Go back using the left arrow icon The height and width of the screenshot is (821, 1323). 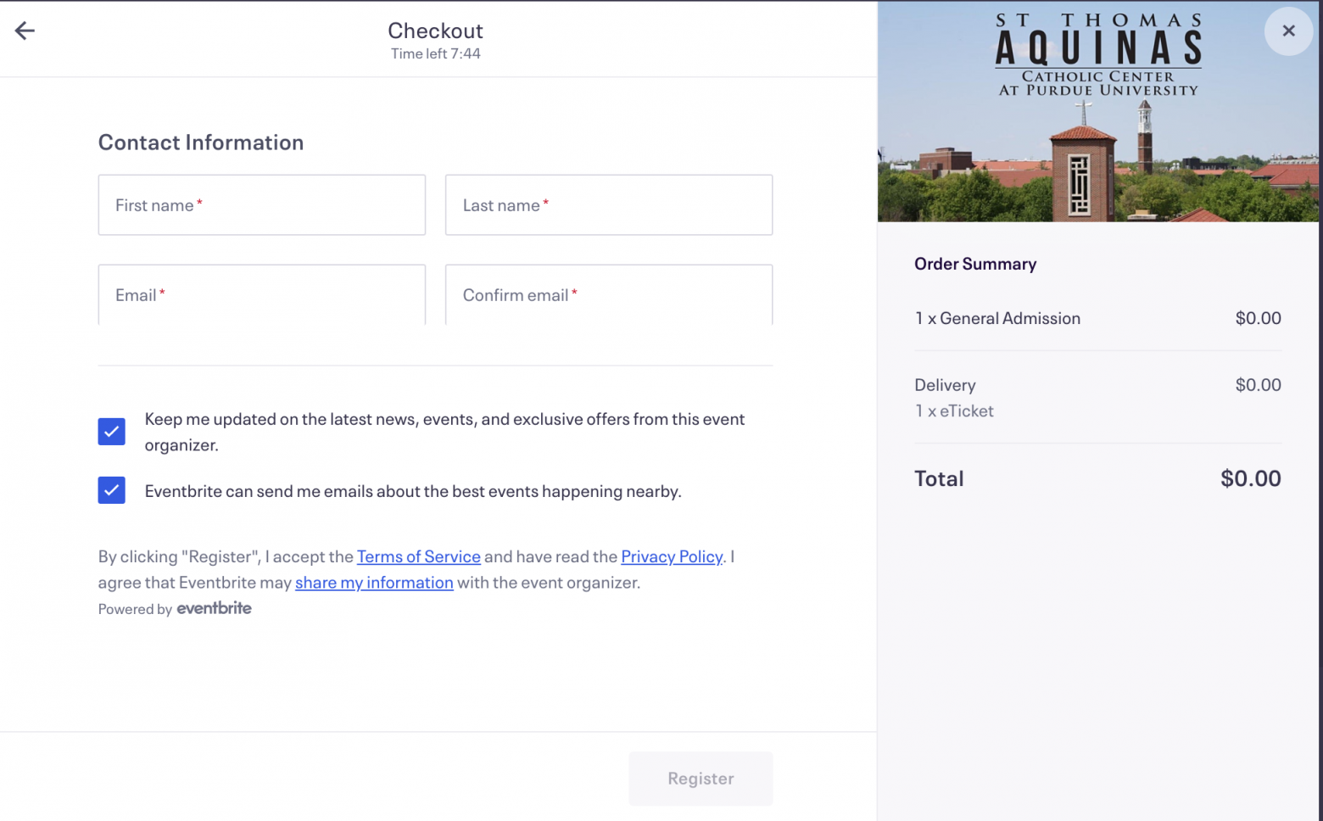point(25,31)
